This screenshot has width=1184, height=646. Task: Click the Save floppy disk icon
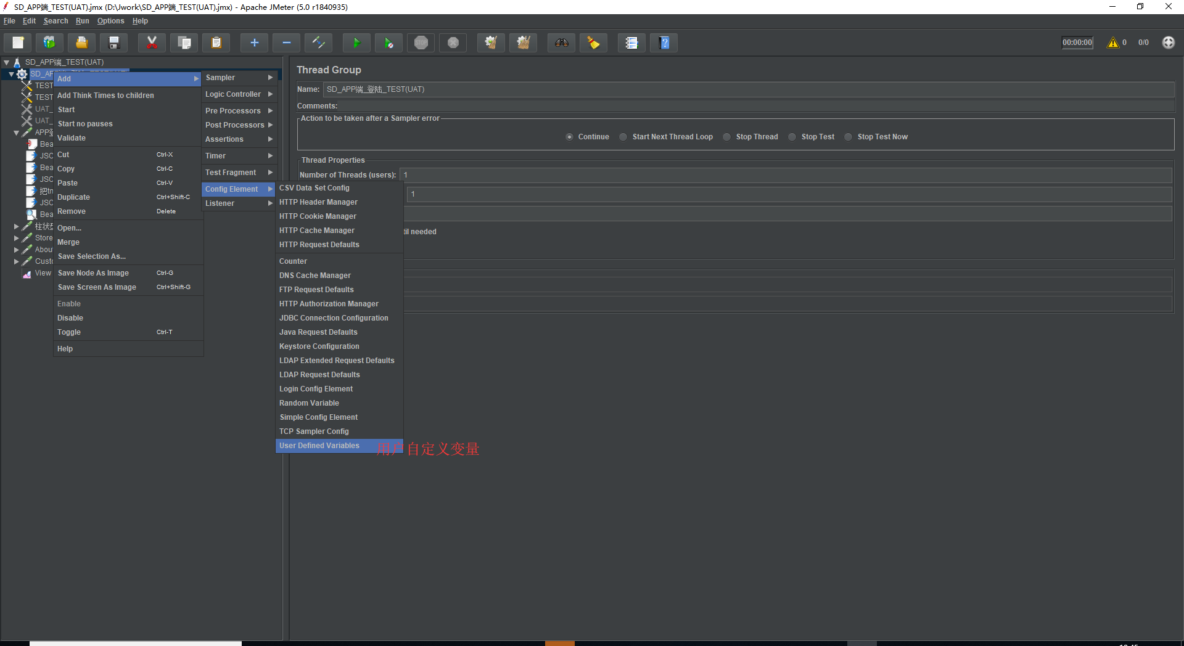(x=113, y=43)
